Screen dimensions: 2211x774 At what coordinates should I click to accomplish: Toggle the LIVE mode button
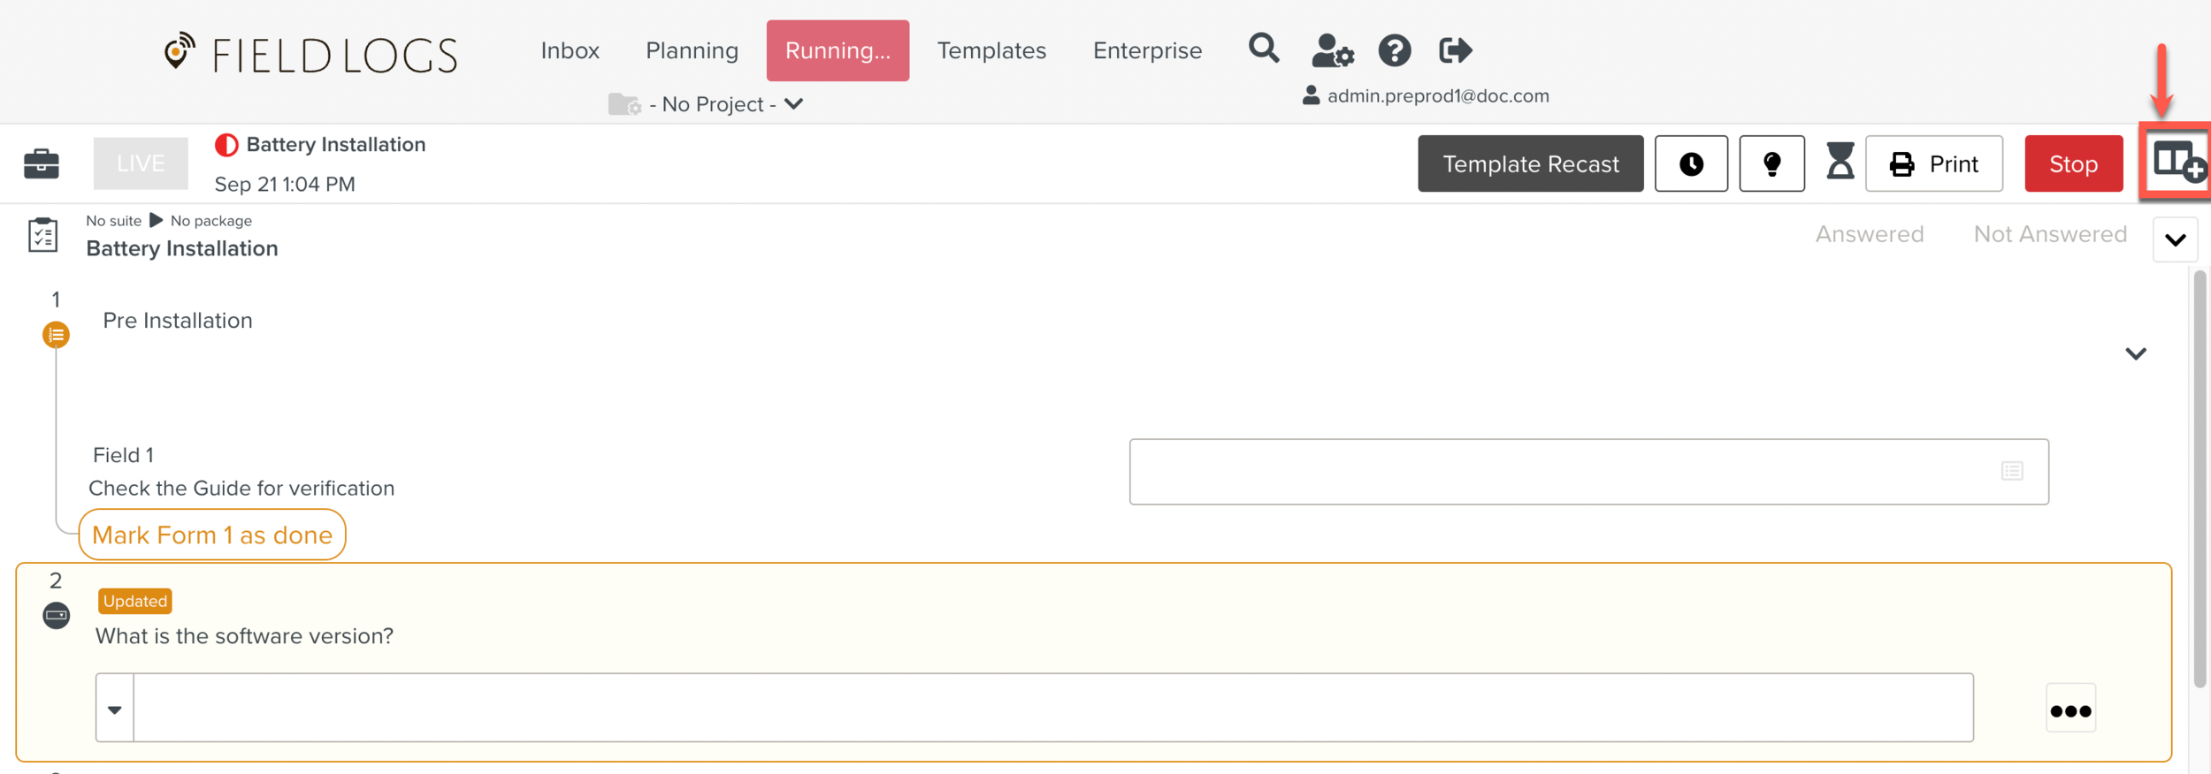coord(141,163)
